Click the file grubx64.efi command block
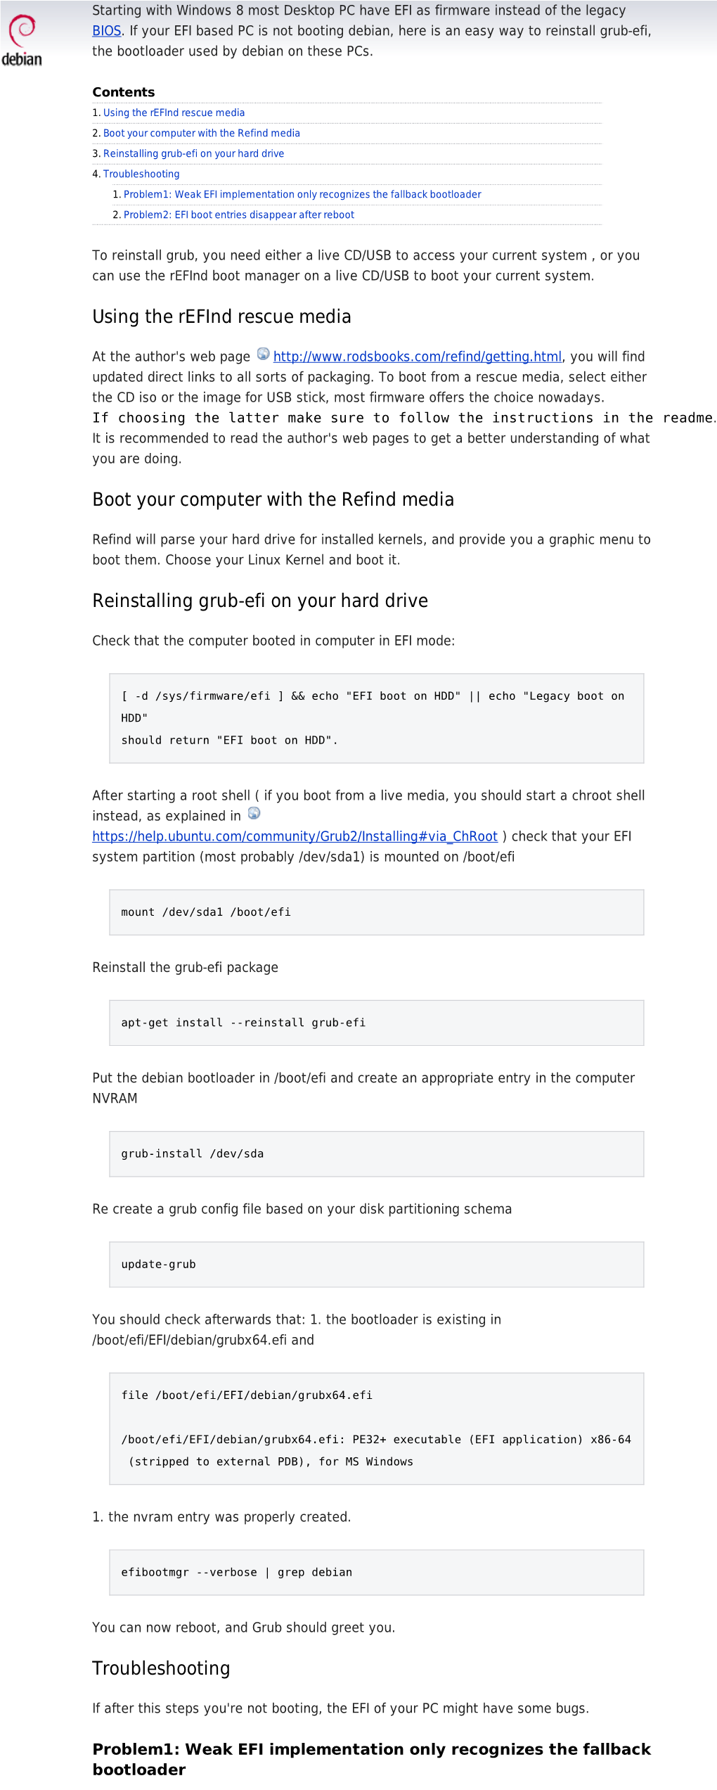Screen dimensions: 717x1790 [376, 1428]
